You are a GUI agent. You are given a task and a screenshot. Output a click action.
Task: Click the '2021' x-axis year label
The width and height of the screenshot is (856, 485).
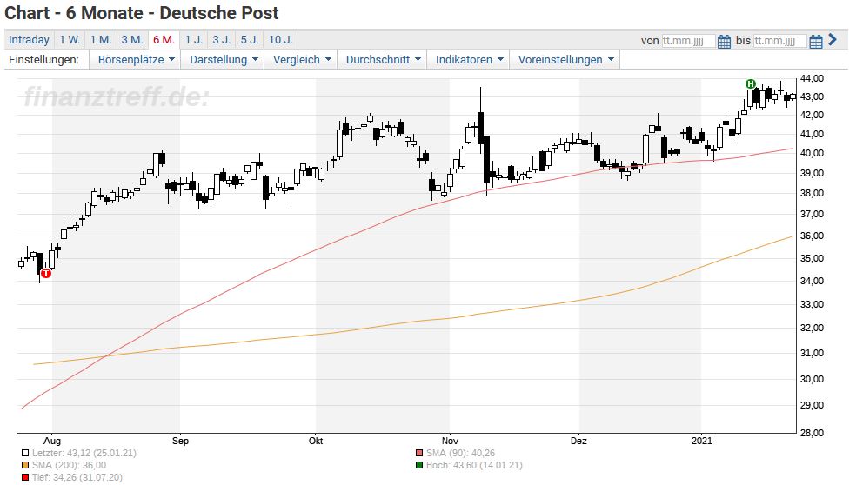coord(701,441)
